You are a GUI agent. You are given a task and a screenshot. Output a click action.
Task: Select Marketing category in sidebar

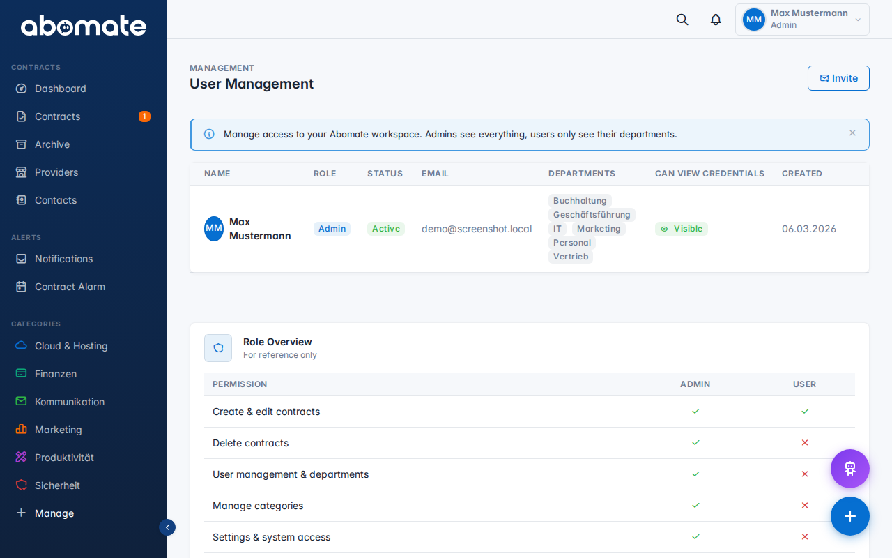pyautogui.click(x=84, y=430)
